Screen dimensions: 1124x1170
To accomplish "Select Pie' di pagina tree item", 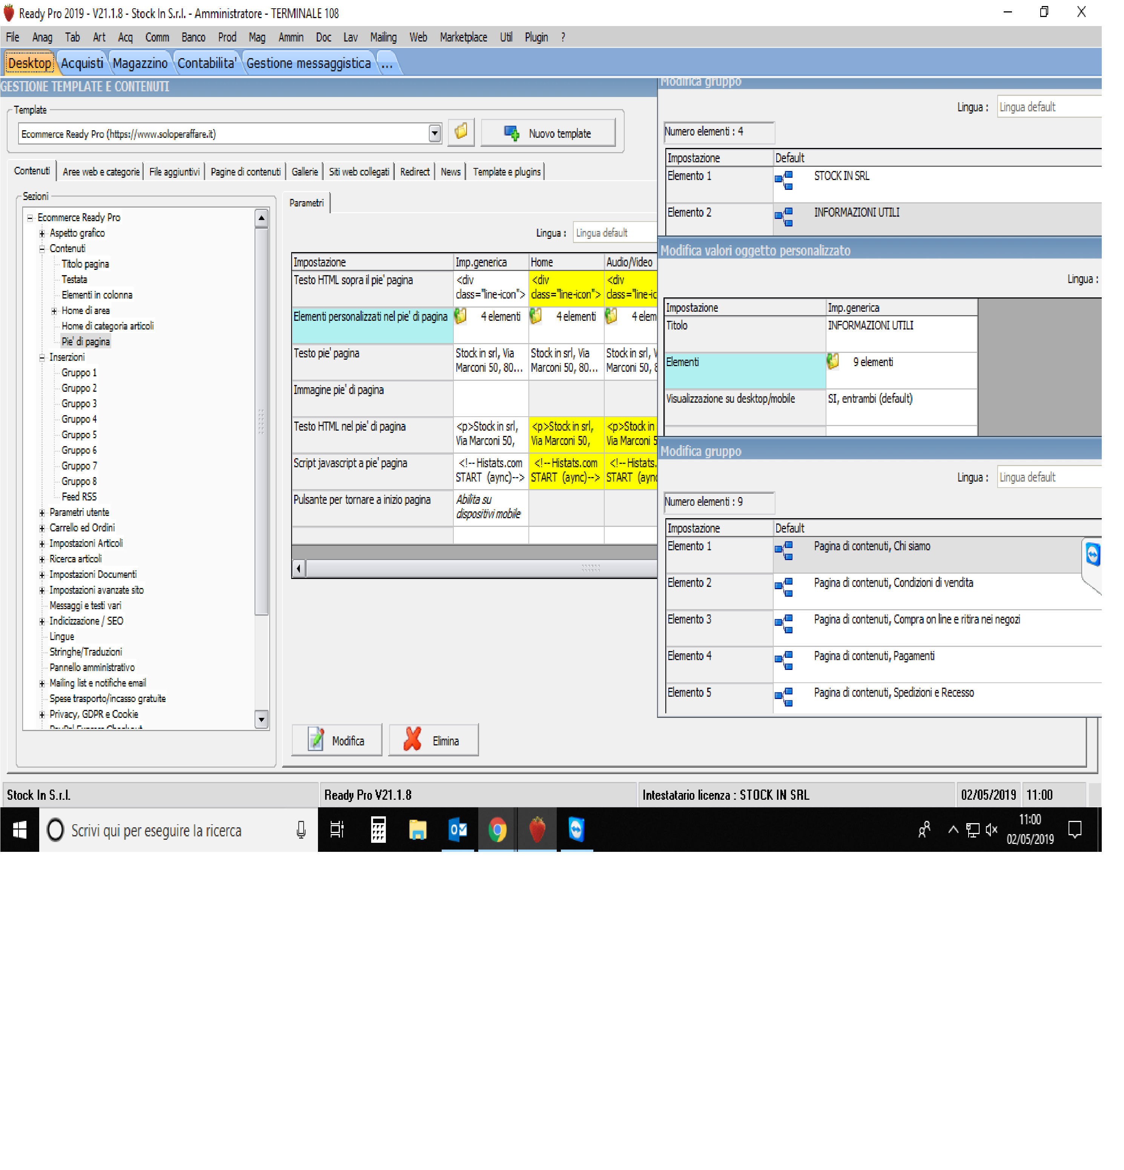I will 85,342.
